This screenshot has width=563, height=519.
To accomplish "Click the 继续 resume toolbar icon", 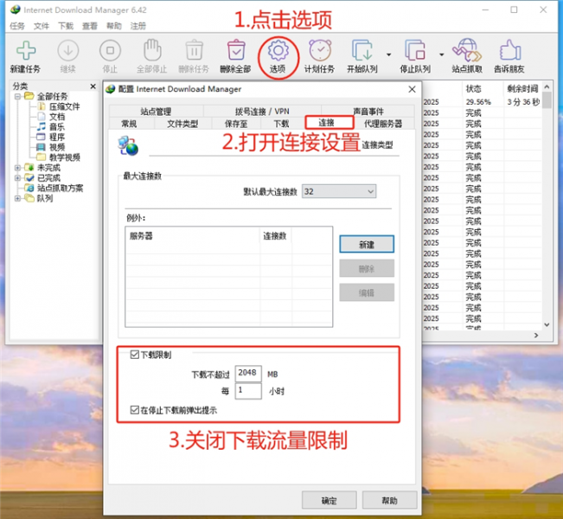I will [67, 51].
